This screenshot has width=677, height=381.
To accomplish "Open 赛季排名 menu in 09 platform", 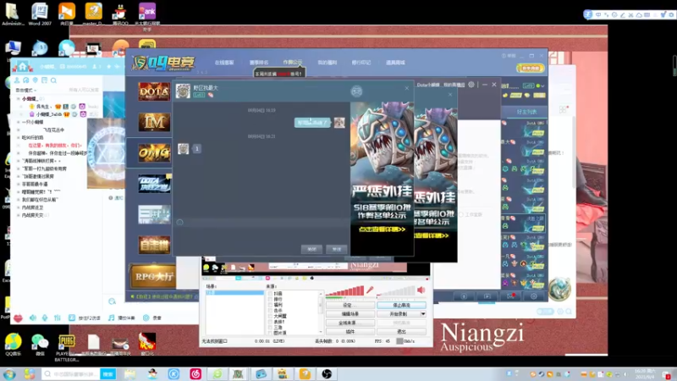I will 259,63.
